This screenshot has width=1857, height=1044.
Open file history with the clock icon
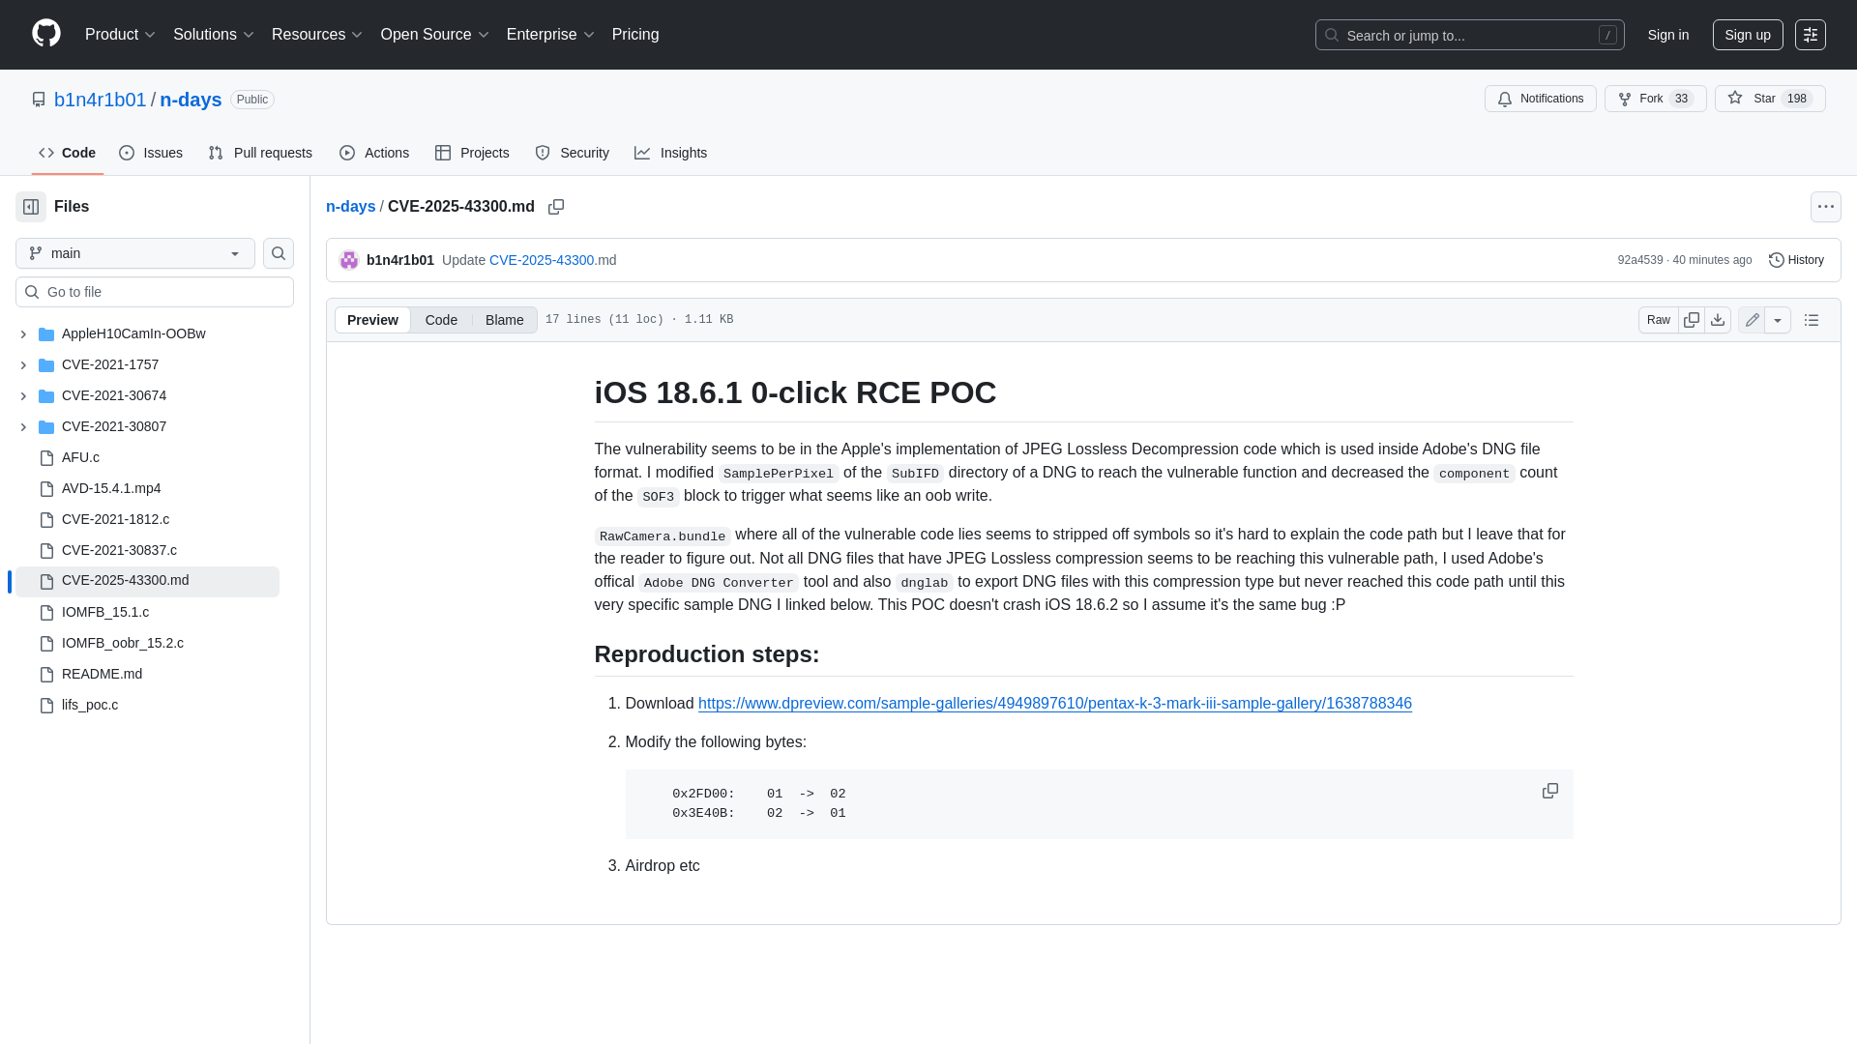point(1796,260)
